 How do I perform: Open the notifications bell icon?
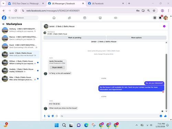point(160,18)
